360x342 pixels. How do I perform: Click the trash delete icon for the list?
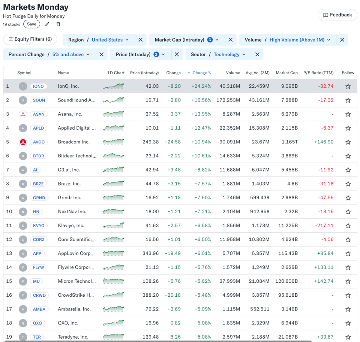coord(58,24)
